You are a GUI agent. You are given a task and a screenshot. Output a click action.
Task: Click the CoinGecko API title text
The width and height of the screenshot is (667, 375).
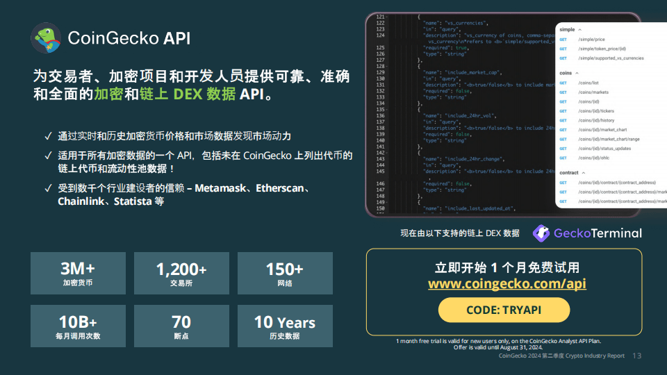[x=129, y=38]
